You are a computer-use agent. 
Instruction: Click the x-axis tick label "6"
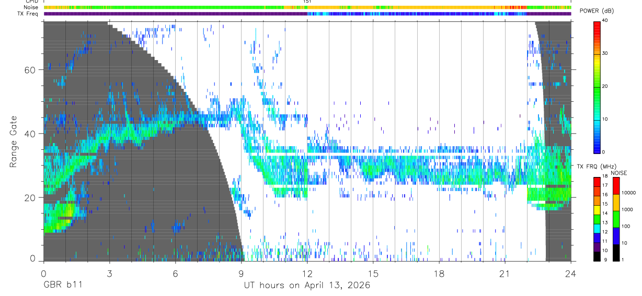pyautogui.click(x=175, y=274)
